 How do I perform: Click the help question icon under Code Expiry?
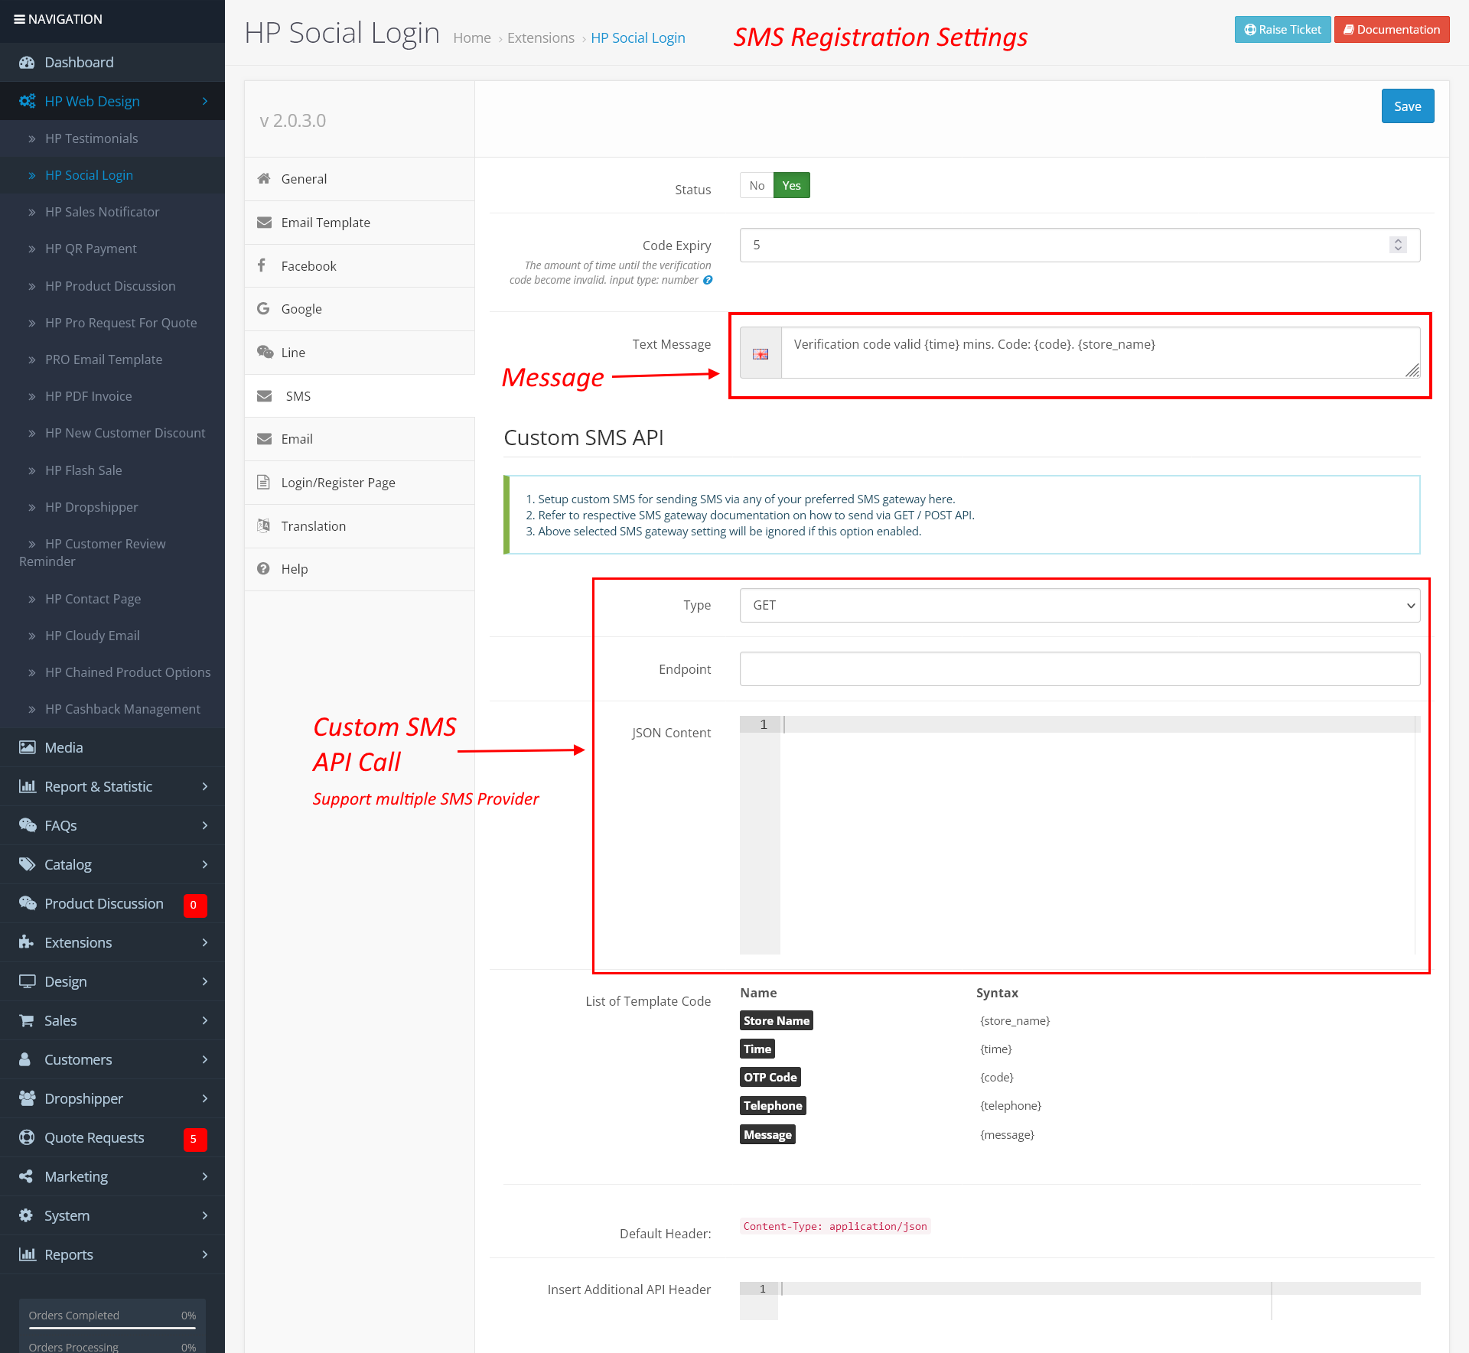[x=708, y=280]
